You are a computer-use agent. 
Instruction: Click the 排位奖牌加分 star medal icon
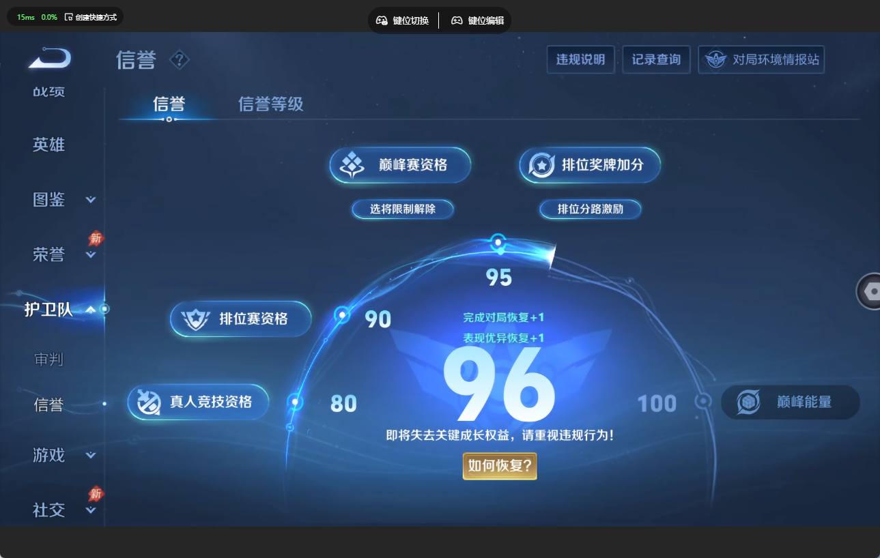click(542, 165)
